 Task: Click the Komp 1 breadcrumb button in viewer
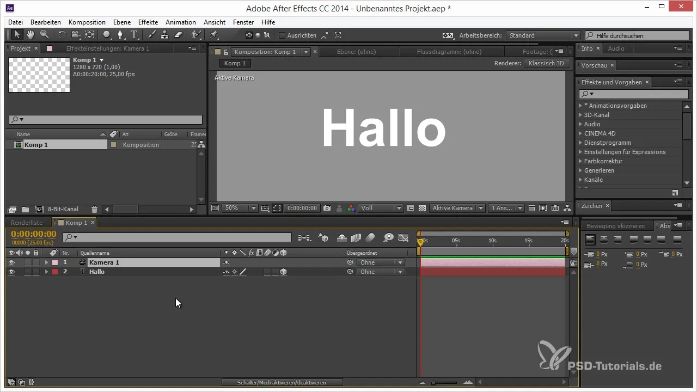coord(235,63)
